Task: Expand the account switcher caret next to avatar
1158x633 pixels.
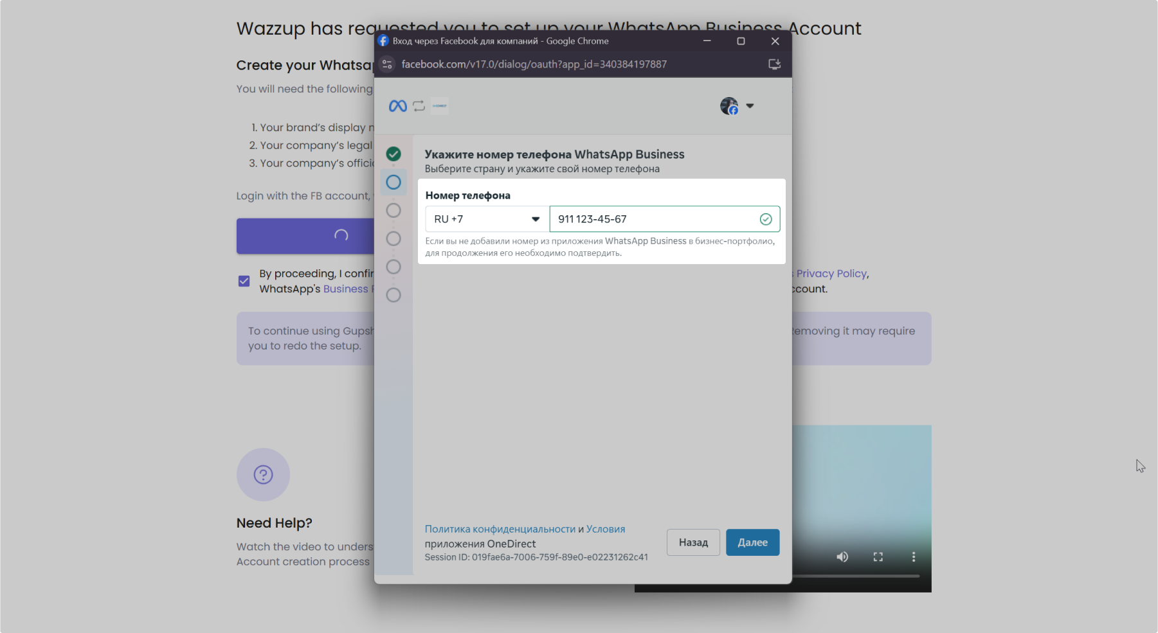Action: (750, 106)
